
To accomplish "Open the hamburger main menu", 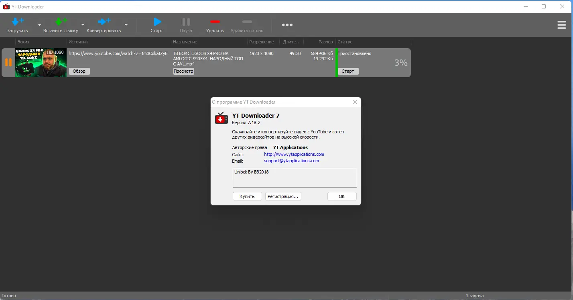I will pyautogui.click(x=562, y=25).
